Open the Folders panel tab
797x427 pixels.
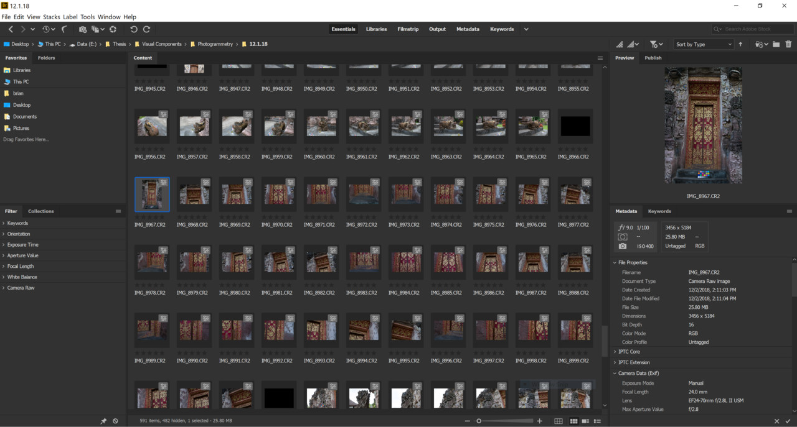click(x=46, y=58)
